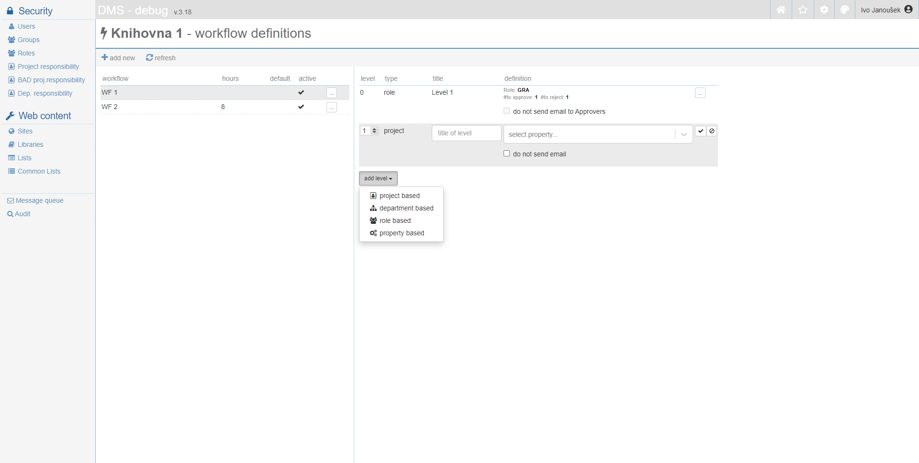Open the home icon in top bar
The image size is (919, 463).
781,10
